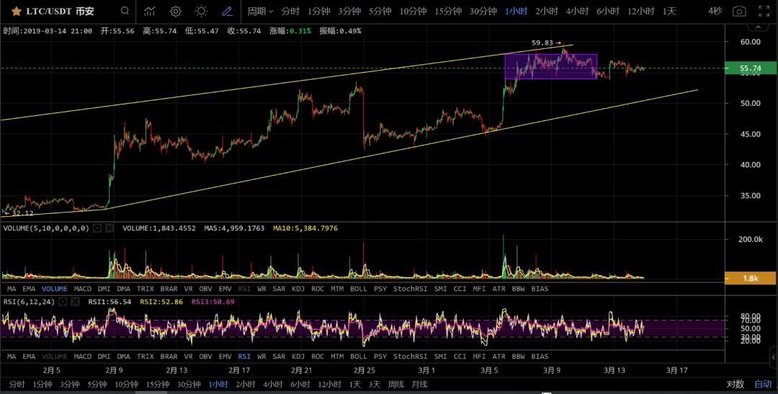This screenshot has width=778, height=394.
Task: Enable StochRSI in volume panel indicator row
Action: click(411, 288)
